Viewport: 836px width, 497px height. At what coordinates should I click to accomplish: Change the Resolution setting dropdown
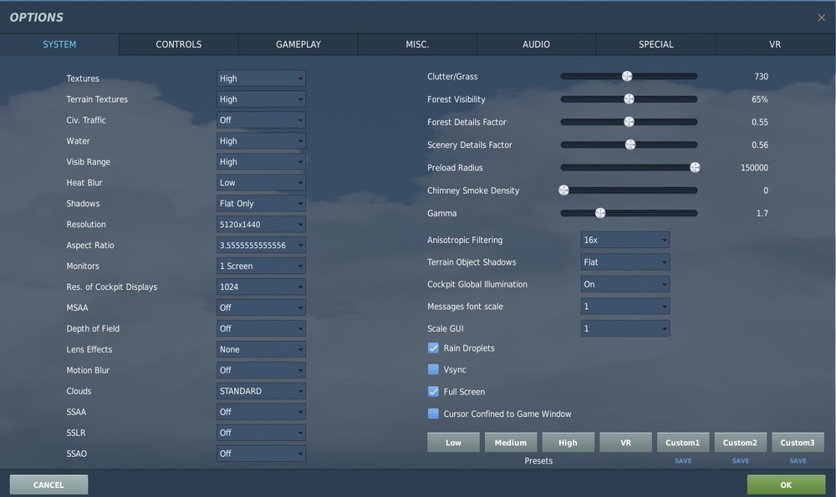tap(260, 224)
